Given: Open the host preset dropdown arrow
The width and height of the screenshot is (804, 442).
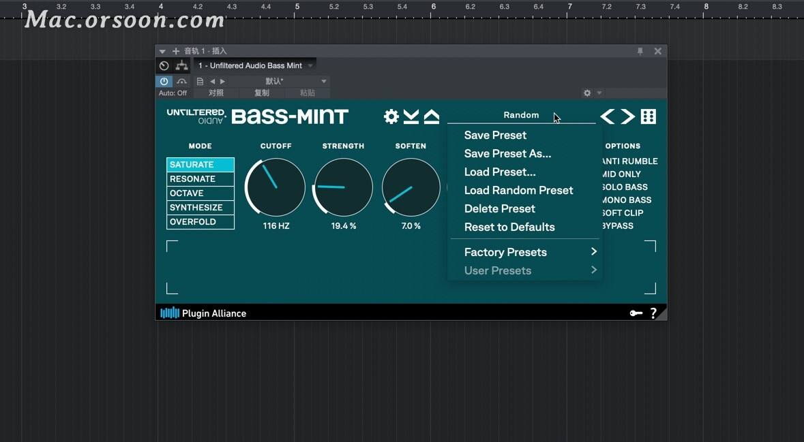Looking at the screenshot, I should pos(323,81).
